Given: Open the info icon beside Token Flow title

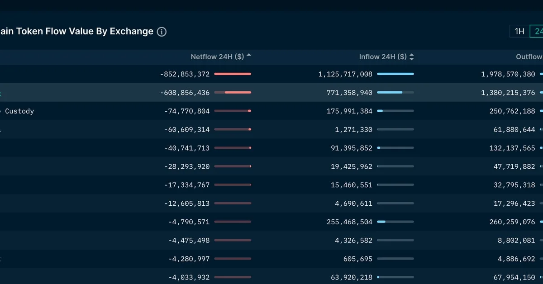Looking at the screenshot, I should pyautogui.click(x=162, y=32).
